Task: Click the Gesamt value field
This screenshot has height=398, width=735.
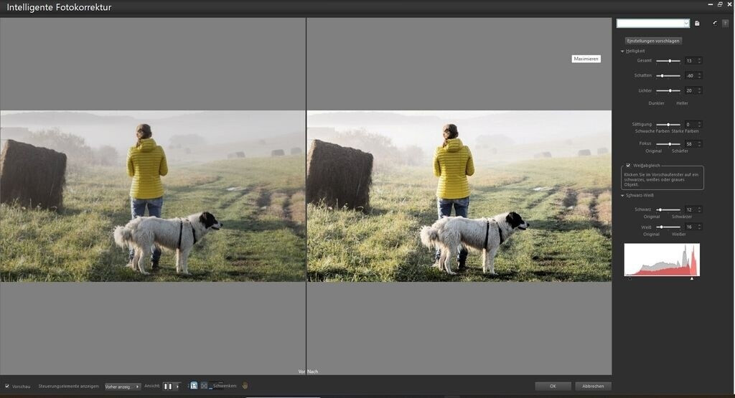Action: click(x=690, y=61)
